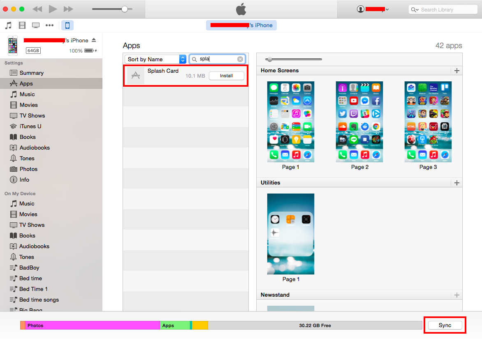Click the '30.22 GB Free' storage segment
The width and height of the screenshot is (482, 339).
[315, 325]
